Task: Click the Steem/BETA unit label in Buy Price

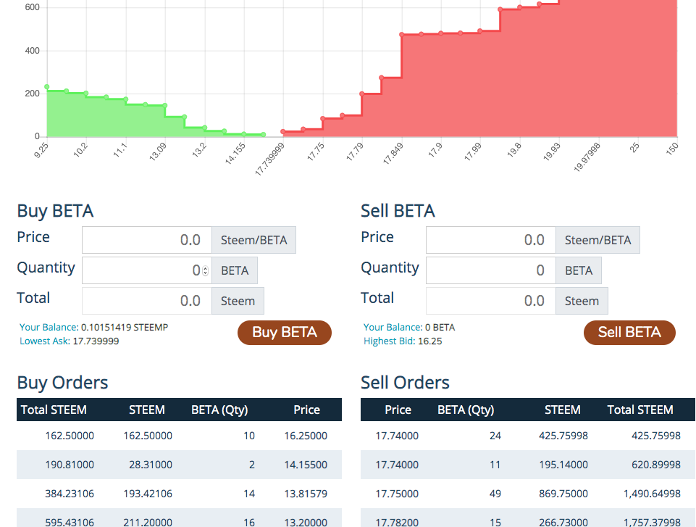Action: pyautogui.click(x=254, y=240)
